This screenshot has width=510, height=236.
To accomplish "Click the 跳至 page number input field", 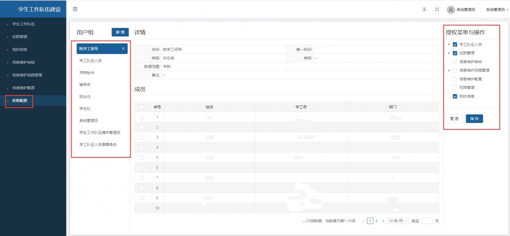I will click(x=427, y=221).
